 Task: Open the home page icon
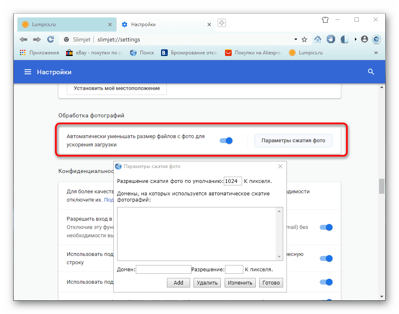318,39
